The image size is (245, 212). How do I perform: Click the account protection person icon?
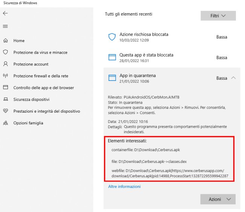click(x=5, y=64)
